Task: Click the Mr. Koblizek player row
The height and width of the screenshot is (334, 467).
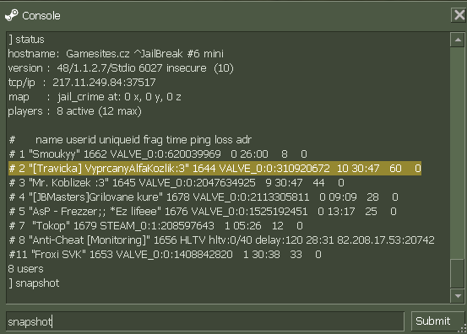Action: [x=176, y=183]
